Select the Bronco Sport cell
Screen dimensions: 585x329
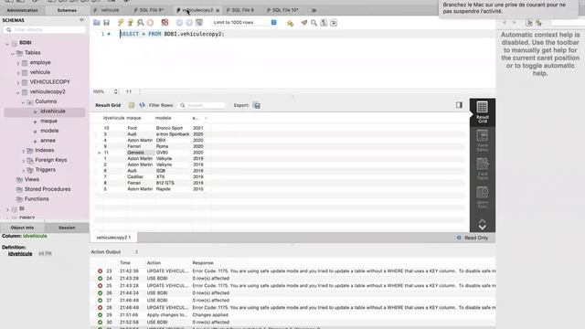coord(169,128)
